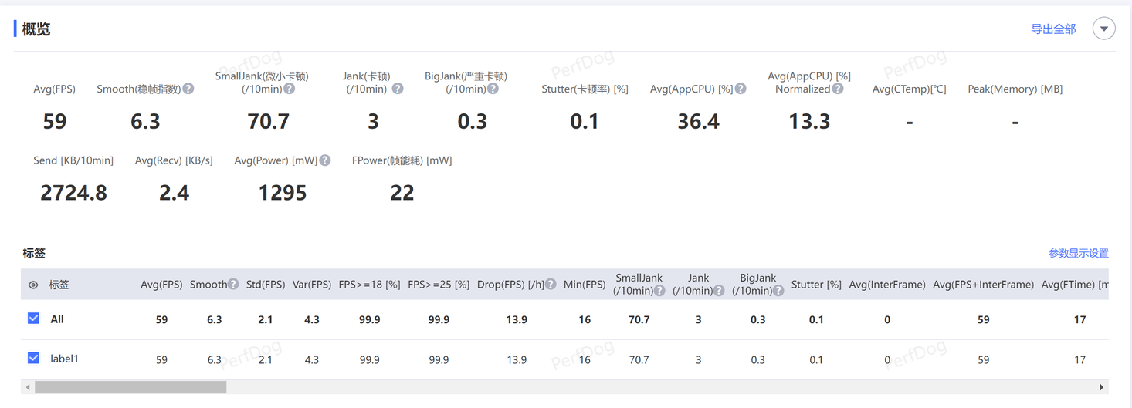
Task: Expand the circular dropdown arrow at top right
Action: point(1103,29)
